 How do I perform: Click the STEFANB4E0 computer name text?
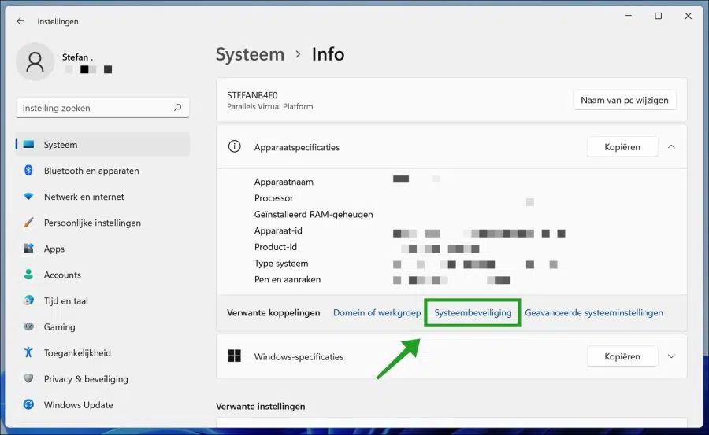tap(252, 95)
